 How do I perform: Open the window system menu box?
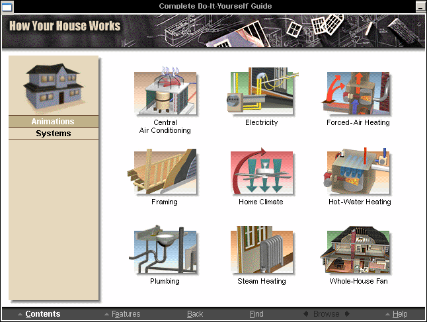(x=7, y=7)
